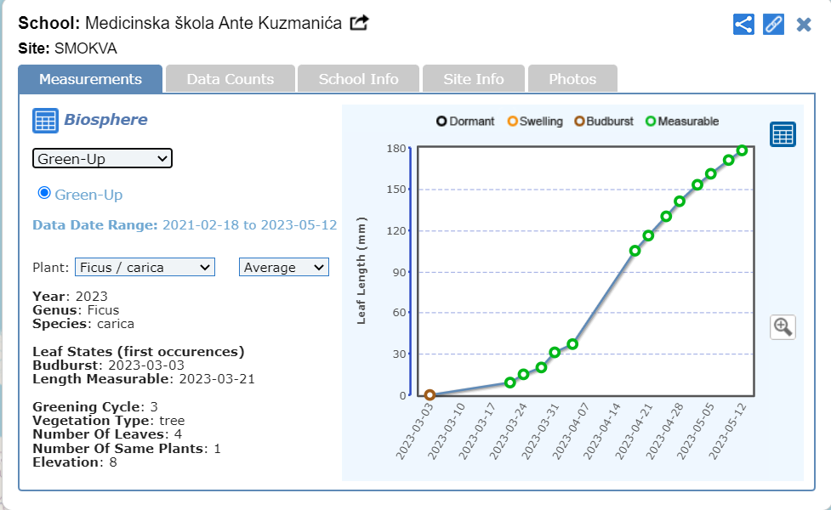Screen dimensions: 831x510
Task: Copy permalink using chain link icon
Action: 773,24
